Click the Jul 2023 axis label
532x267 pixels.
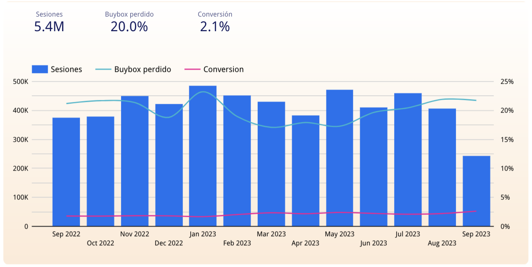[408, 234]
